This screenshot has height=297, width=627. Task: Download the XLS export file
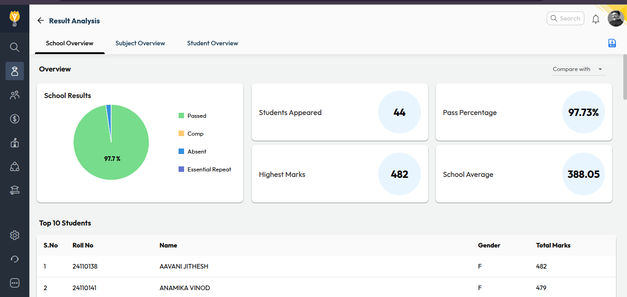pos(612,43)
